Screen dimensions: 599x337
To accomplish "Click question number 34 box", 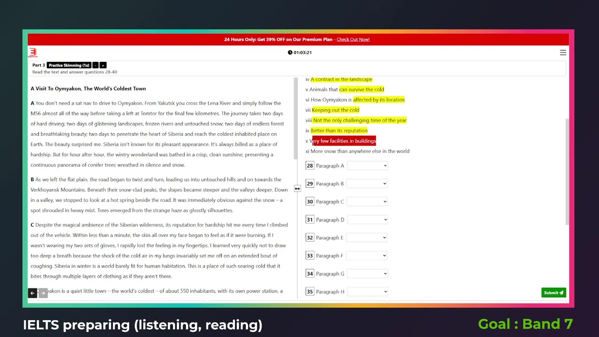I will (x=310, y=274).
